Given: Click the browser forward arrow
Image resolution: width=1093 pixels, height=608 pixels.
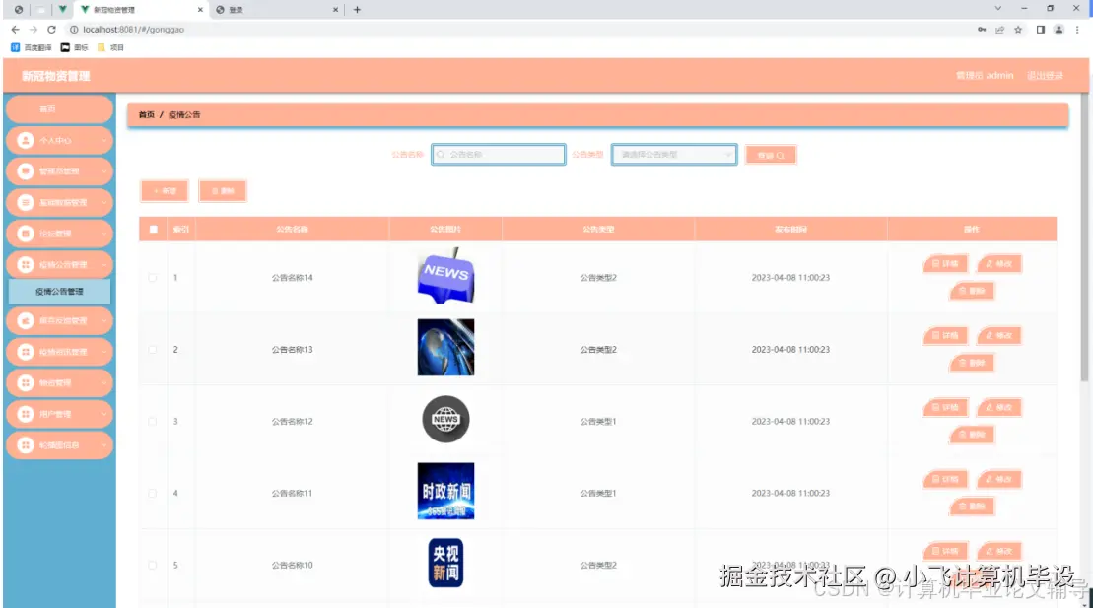Looking at the screenshot, I should 34,30.
